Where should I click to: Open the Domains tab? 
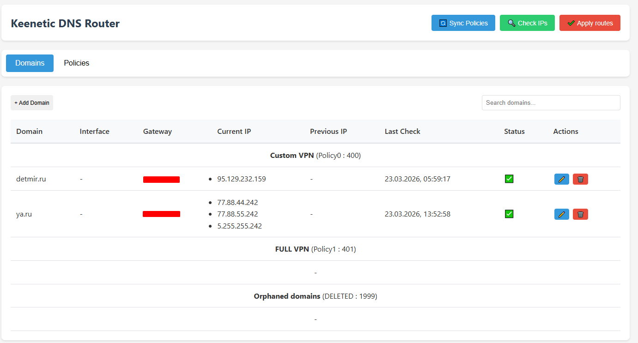coord(30,63)
